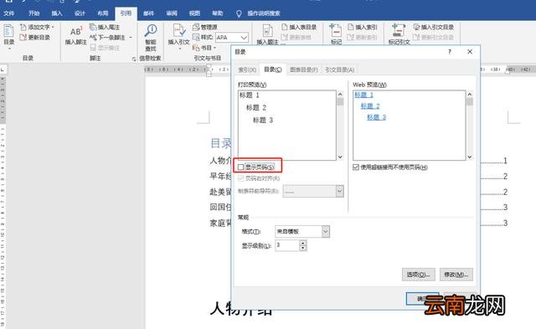
Task: Click 插入引文目录 in the ribbon
Action: (x=434, y=27)
